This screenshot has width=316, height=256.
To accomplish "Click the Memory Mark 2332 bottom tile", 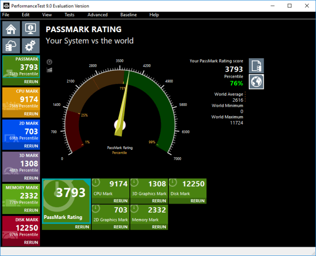I will point(149,214).
